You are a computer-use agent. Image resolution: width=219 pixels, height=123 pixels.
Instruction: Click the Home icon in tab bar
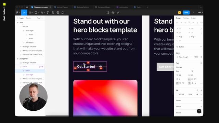point(27,7)
